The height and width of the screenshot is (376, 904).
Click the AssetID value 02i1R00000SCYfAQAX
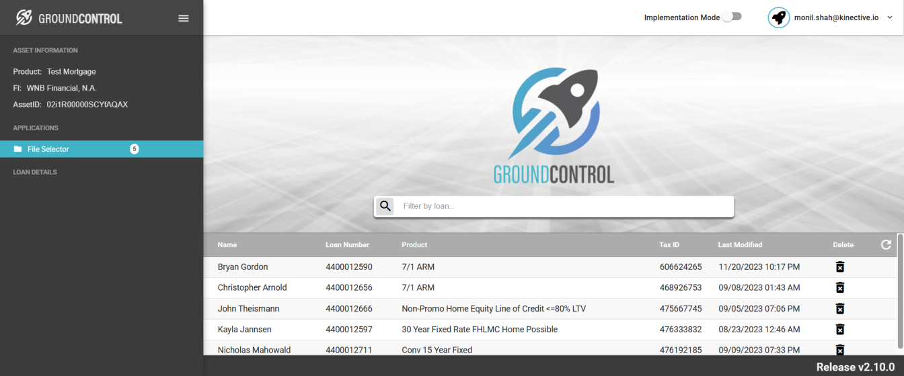87,105
